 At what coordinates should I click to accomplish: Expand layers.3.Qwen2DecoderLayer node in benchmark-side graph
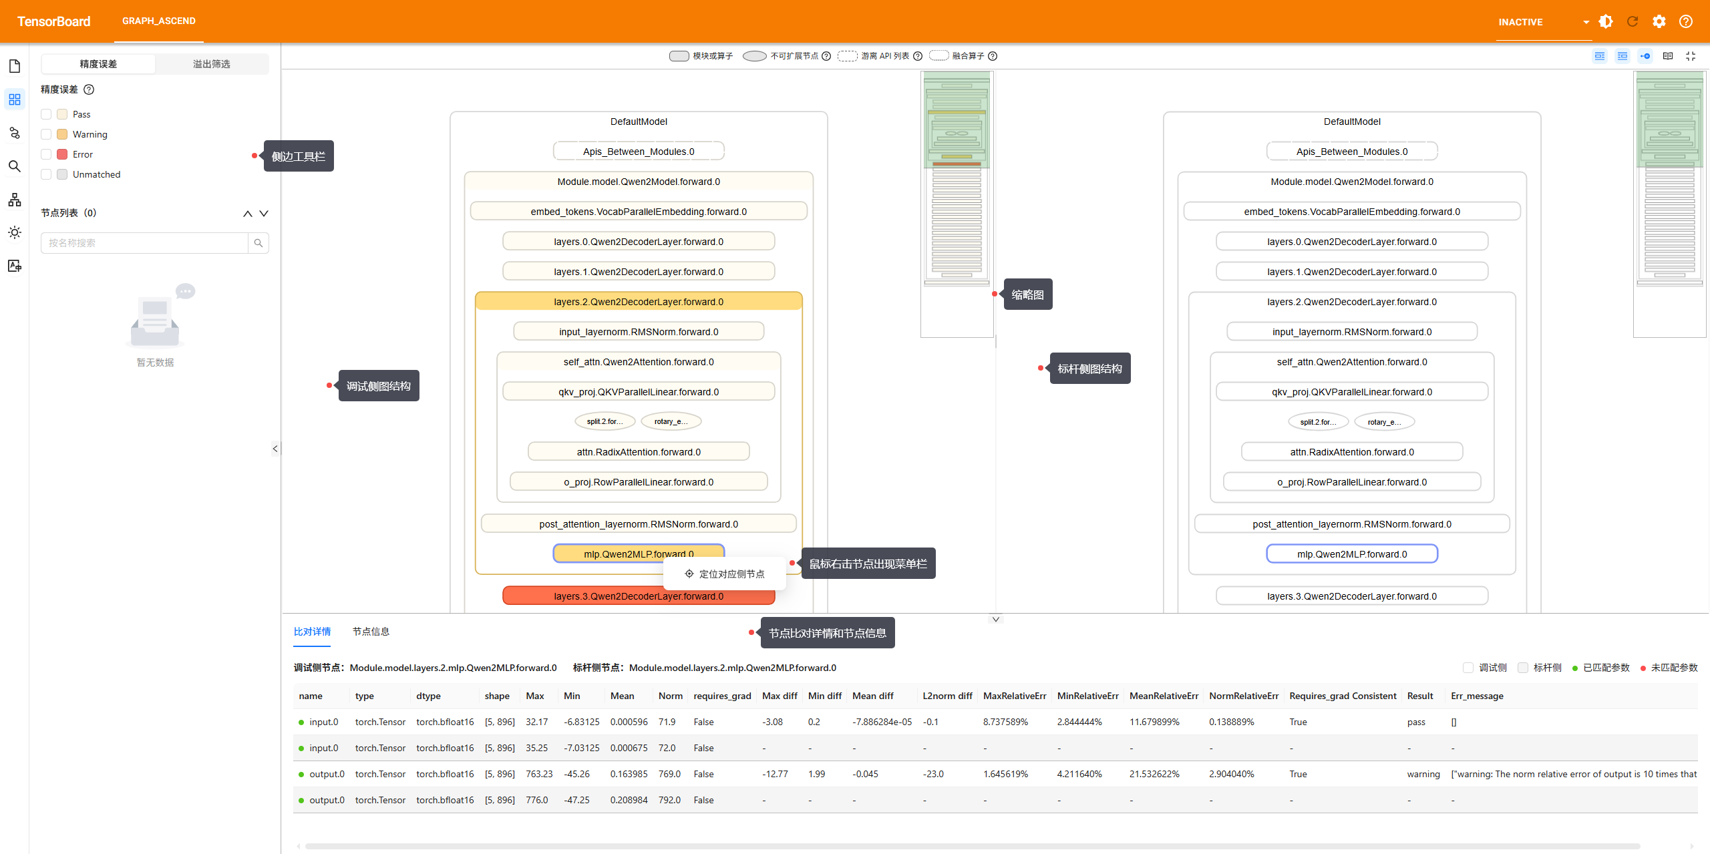1352,596
